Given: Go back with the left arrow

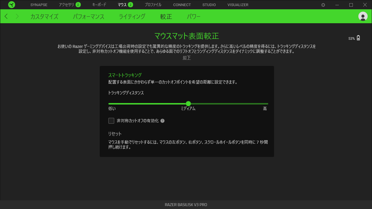Looking at the screenshot, I should (x=6, y=16).
